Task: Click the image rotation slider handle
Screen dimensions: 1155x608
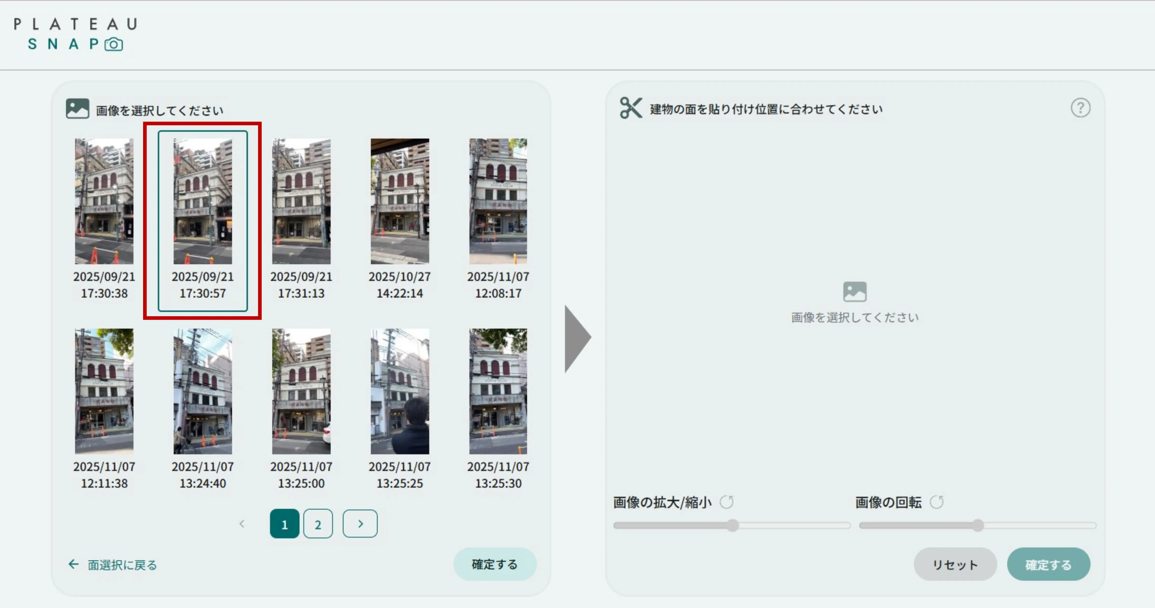Action: tap(978, 526)
